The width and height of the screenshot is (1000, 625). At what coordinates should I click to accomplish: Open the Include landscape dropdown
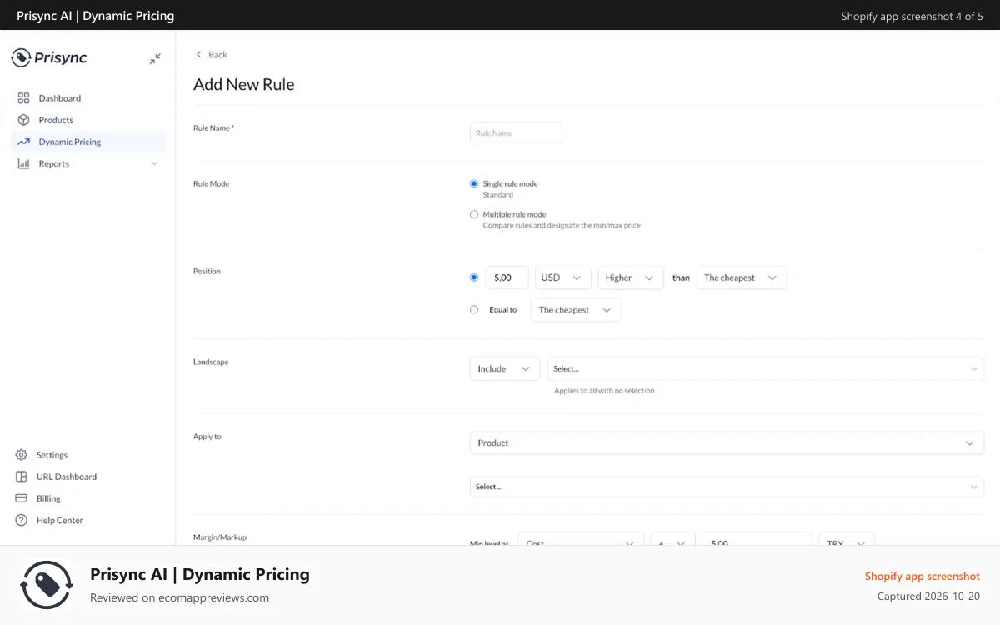(505, 368)
